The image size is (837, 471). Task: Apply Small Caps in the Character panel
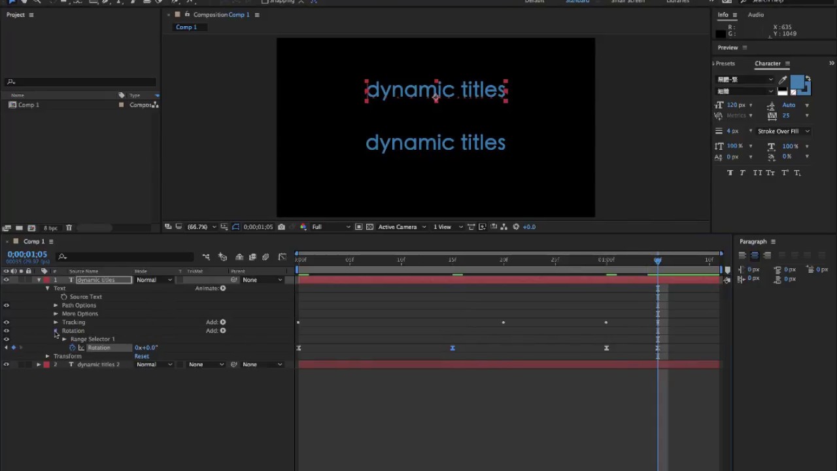pos(770,173)
